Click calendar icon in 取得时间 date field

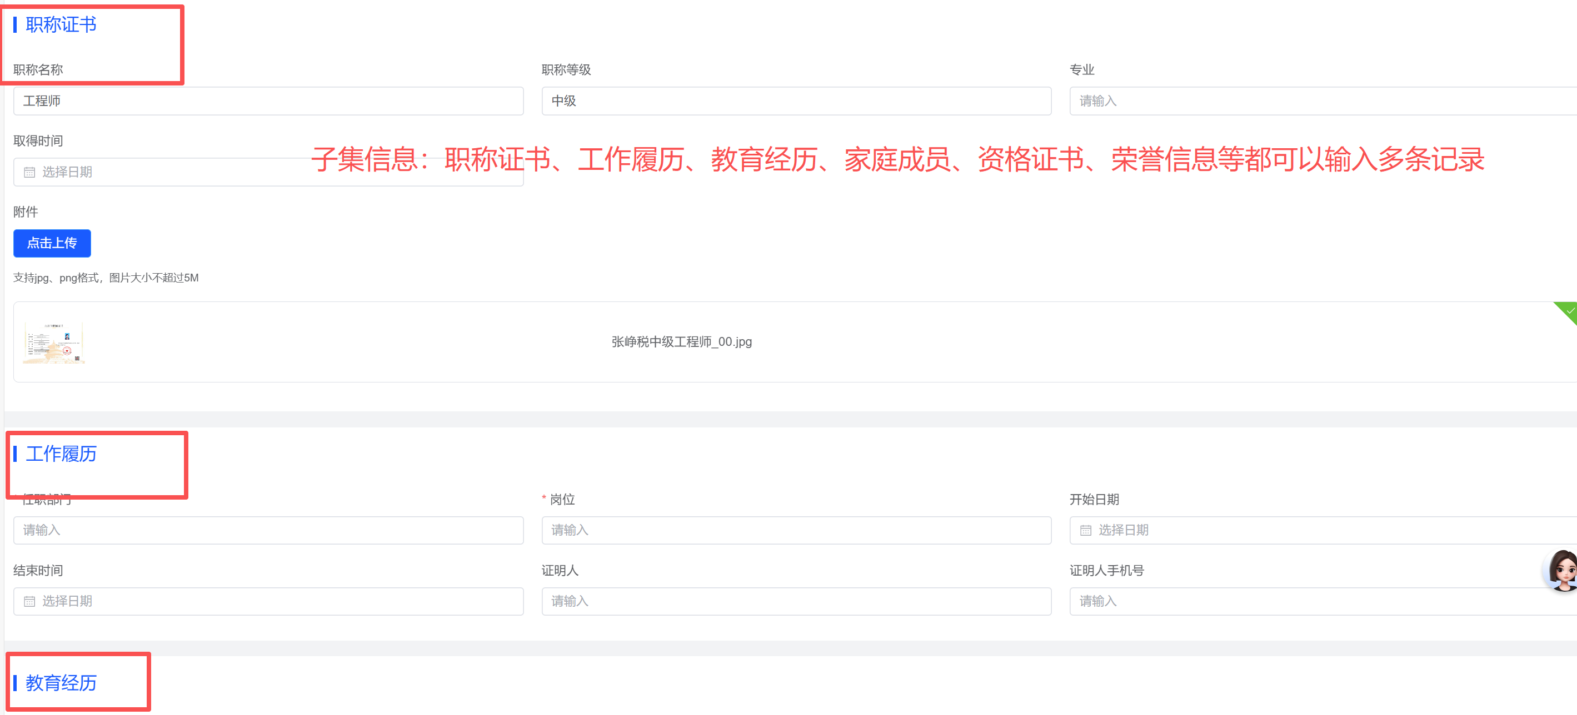pos(29,173)
